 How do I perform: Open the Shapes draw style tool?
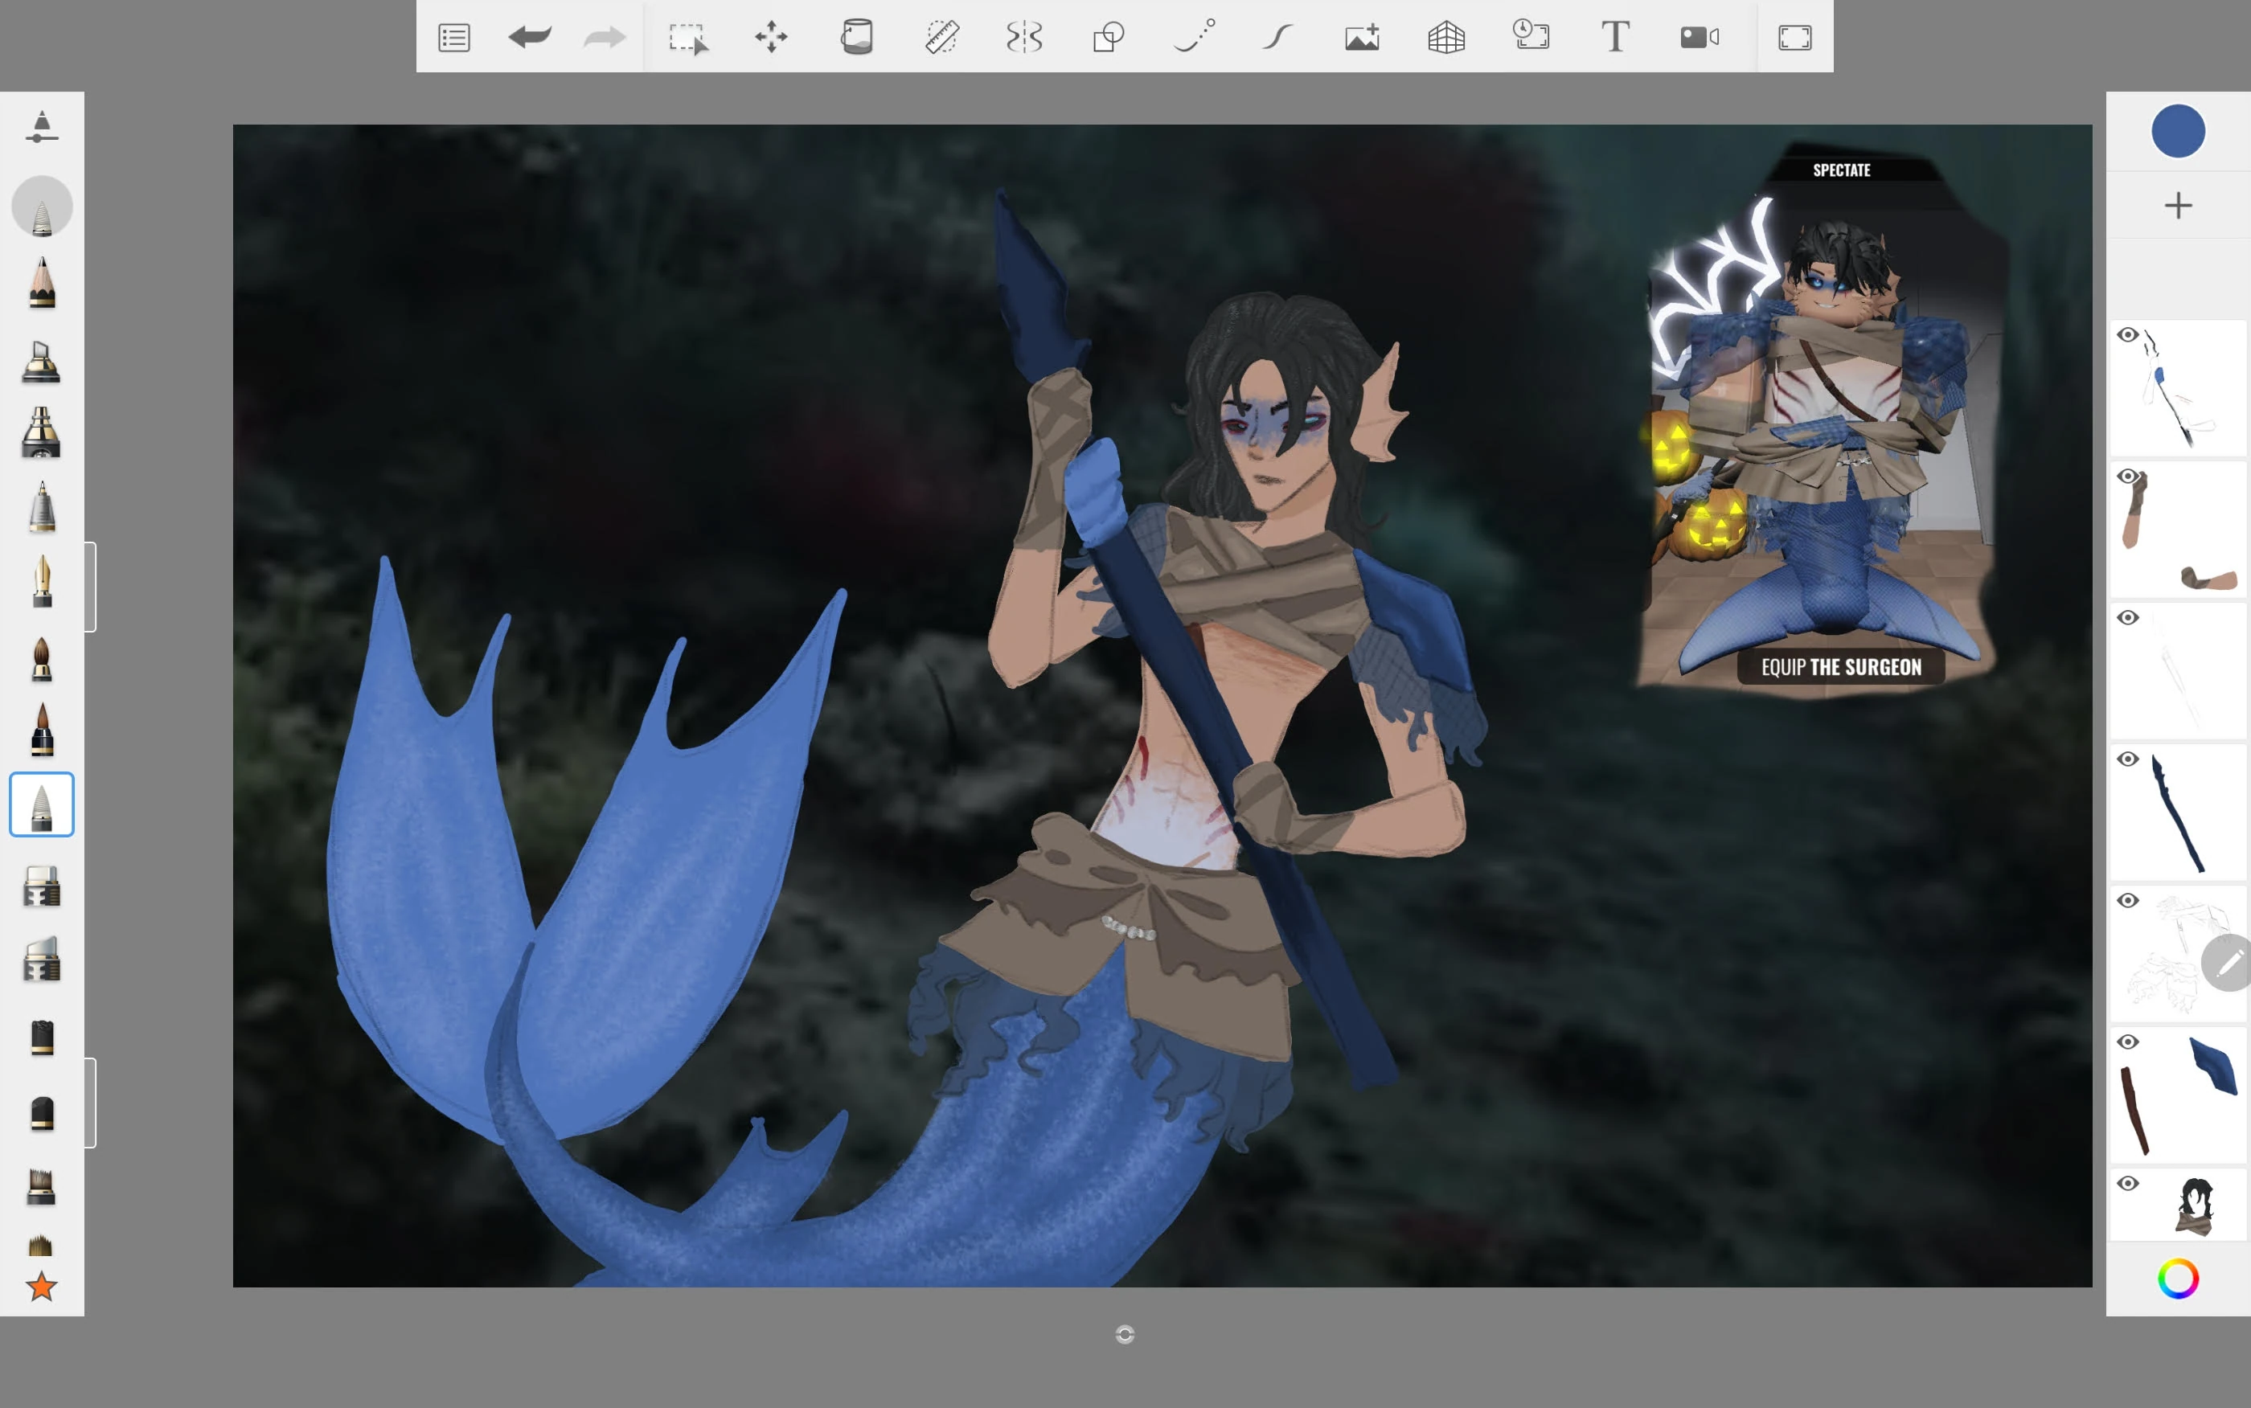coord(1109,37)
